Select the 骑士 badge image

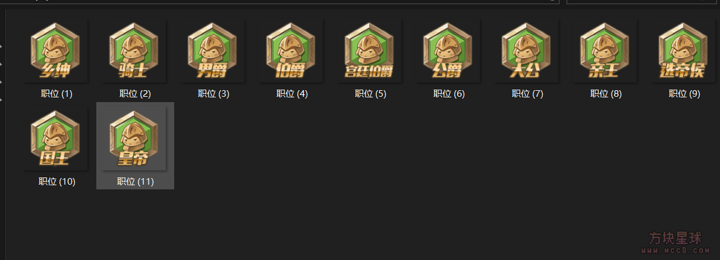click(134, 52)
